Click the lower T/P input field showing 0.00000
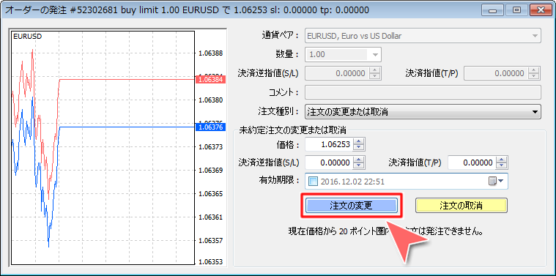This screenshot has height=276, width=556. (x=471, y=163)
